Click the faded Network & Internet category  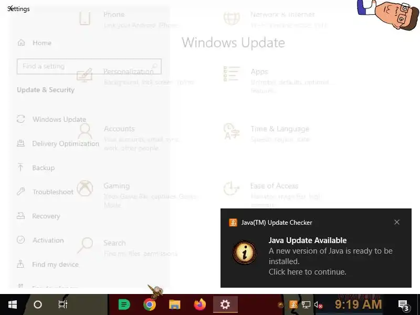point(275,19)
